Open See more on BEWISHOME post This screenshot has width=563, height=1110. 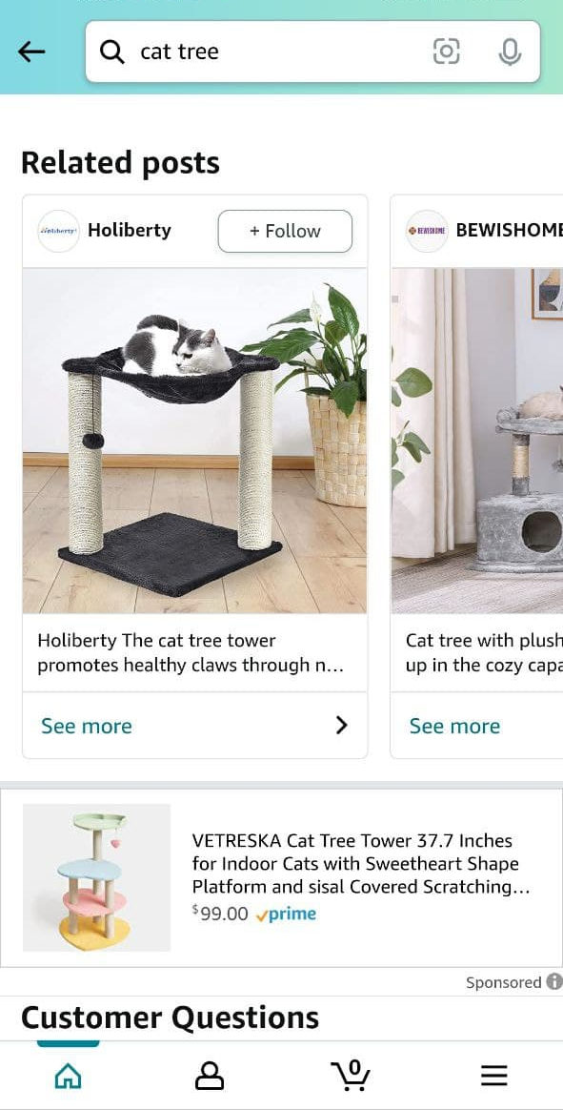coord(454,726)
